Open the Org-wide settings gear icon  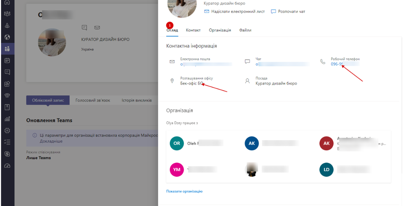pos(7,130)
